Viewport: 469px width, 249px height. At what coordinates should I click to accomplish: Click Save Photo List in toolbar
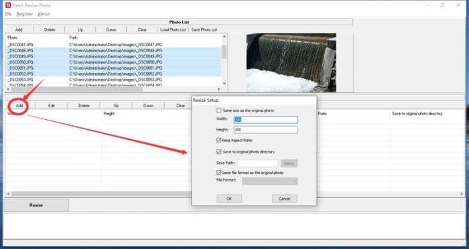click(204, 29)
